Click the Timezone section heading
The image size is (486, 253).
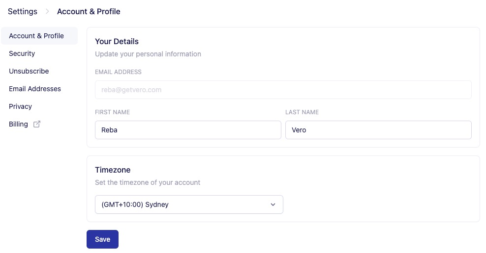click(x=113, y=170)
